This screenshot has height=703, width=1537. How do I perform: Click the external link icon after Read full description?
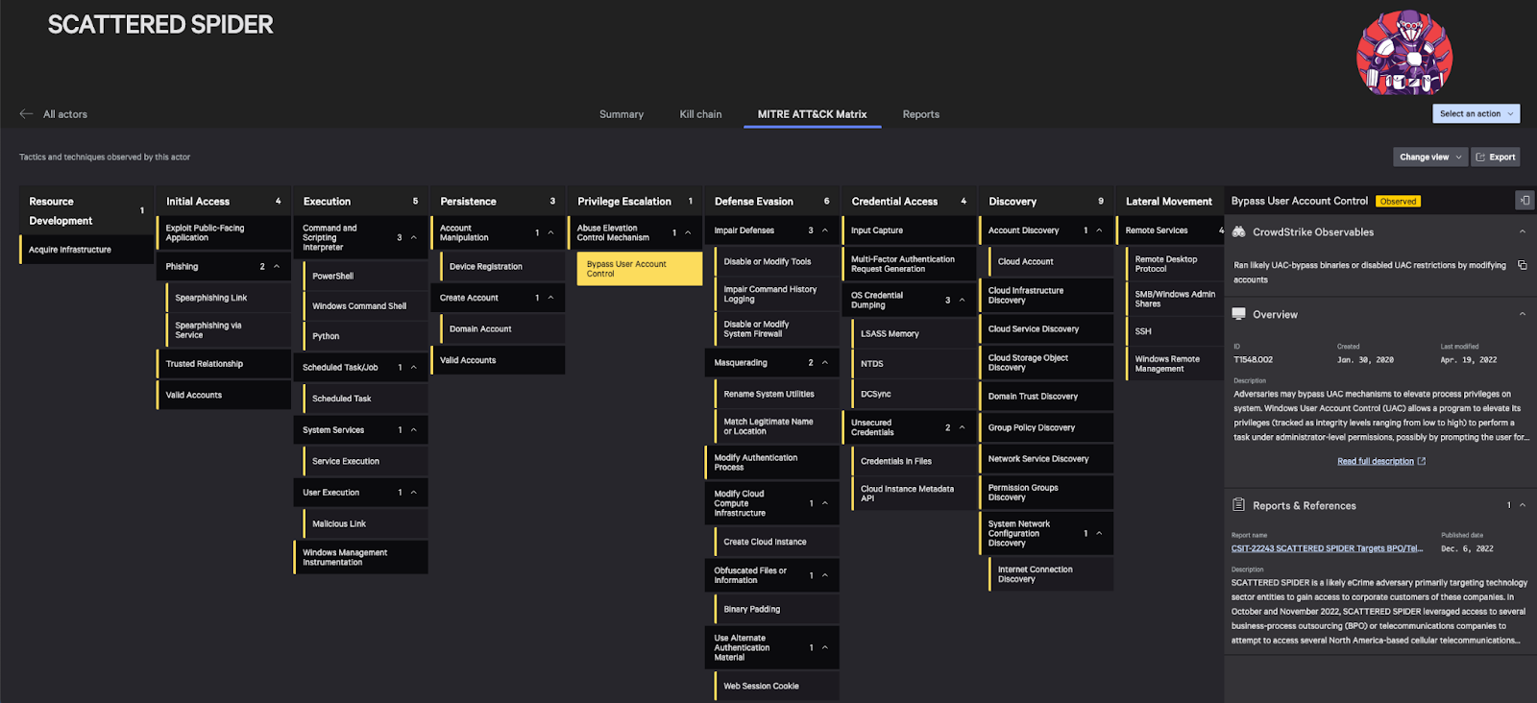tap(1422, 462)
